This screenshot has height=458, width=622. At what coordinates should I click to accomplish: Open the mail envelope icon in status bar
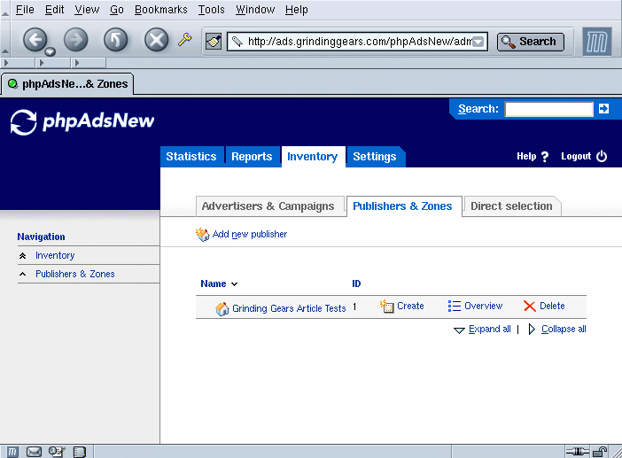(35, 452)
